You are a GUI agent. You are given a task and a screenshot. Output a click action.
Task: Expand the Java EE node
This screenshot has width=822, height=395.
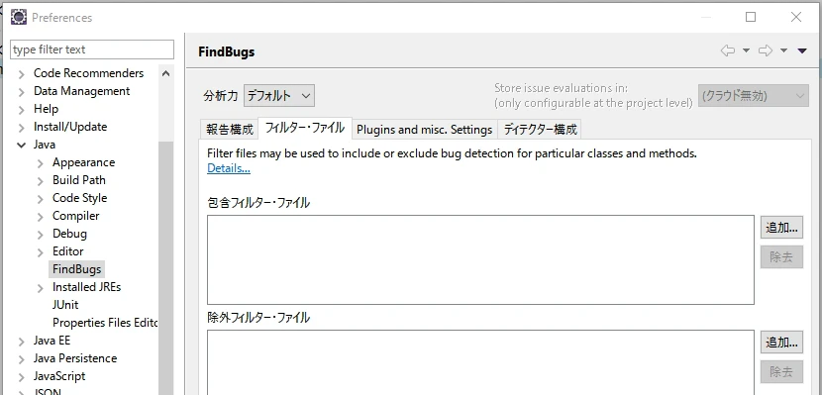[22, 342]
